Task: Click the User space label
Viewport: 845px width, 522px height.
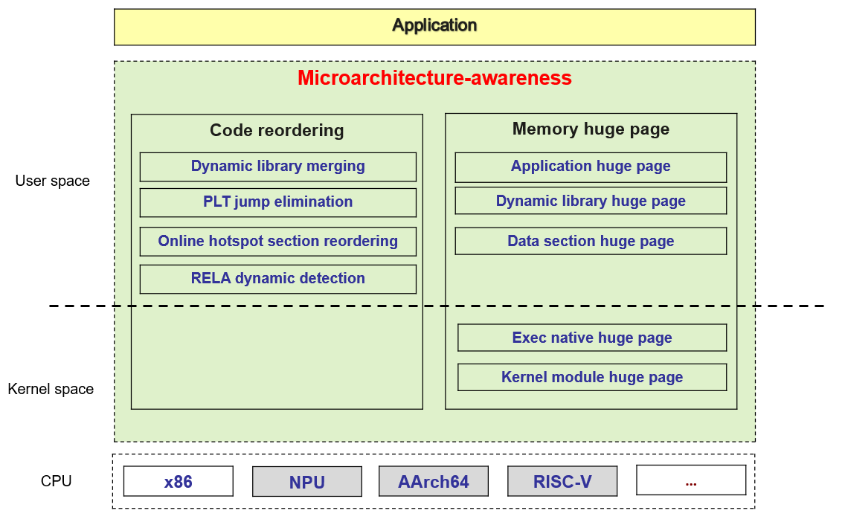Action: click(x=52, y=181)
